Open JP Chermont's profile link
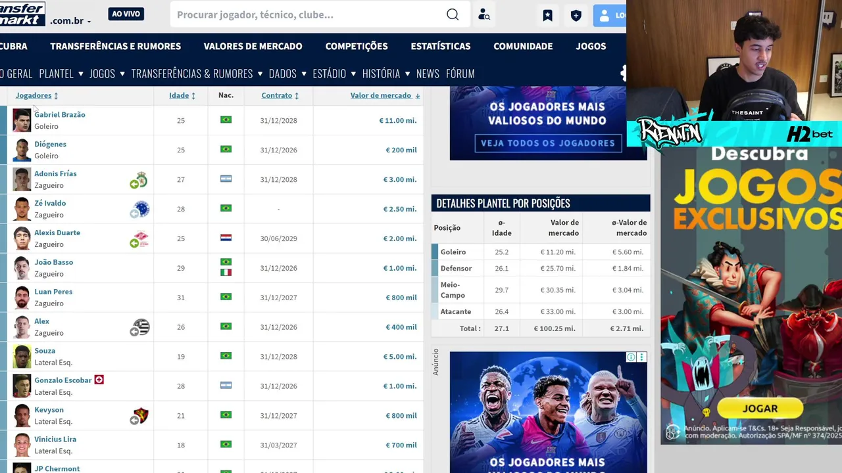842x473 pixels. [x=57, y=468]
